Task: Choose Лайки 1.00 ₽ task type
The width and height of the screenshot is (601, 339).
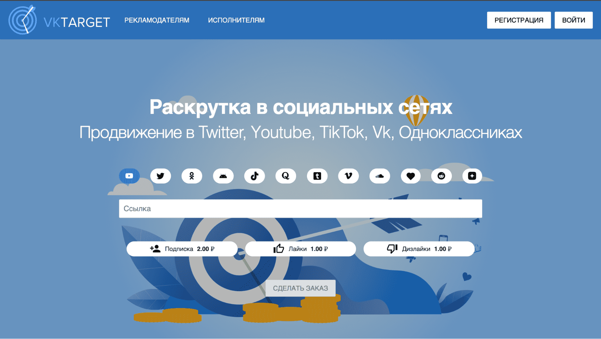Action: coord(300,249)
